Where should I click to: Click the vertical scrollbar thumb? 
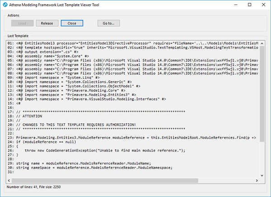pyautogui.click(x=262, y=94)
